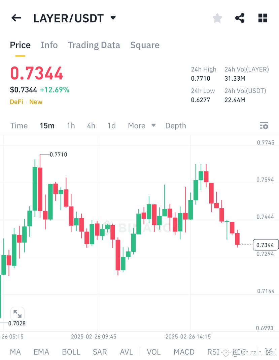This screenshot has width=279, height=360.
Task: Select the 1h candlestick timeframe
Action: coord(71,126)
